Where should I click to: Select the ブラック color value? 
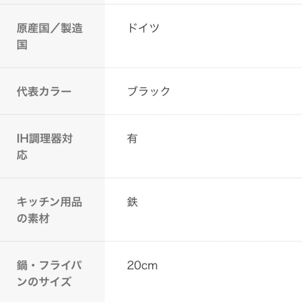149,92
